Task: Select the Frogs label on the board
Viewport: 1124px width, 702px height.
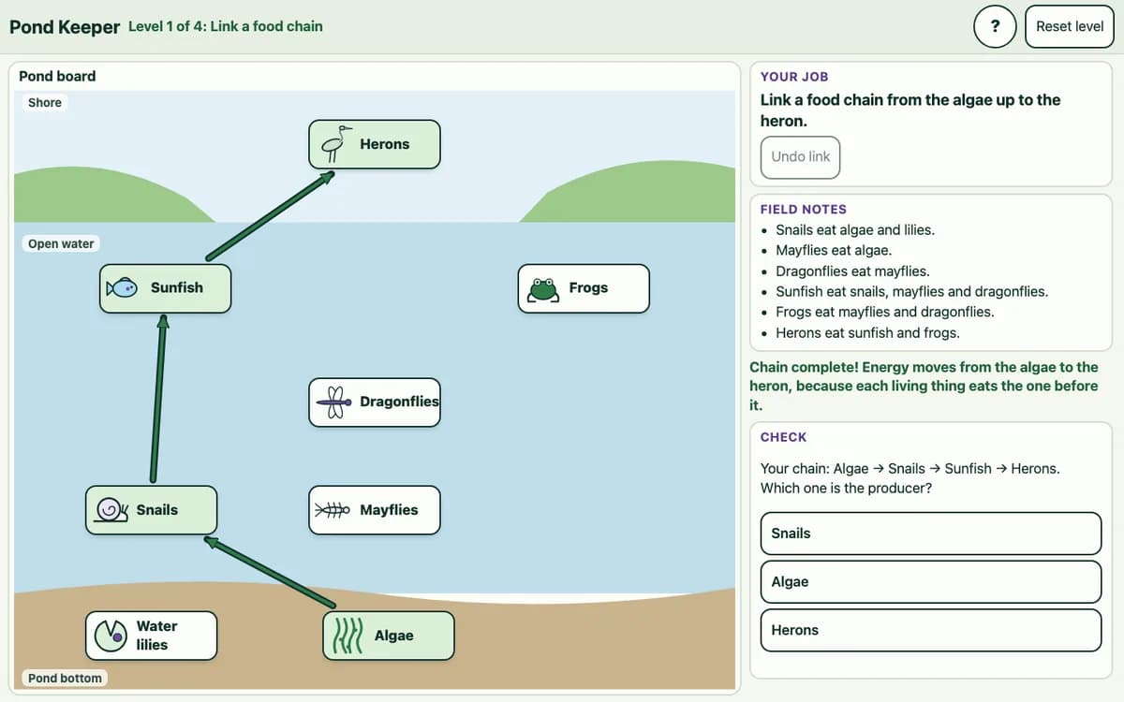Action: (x=588, y=287)
